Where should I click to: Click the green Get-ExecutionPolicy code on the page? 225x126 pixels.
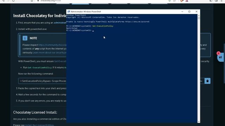40,68
